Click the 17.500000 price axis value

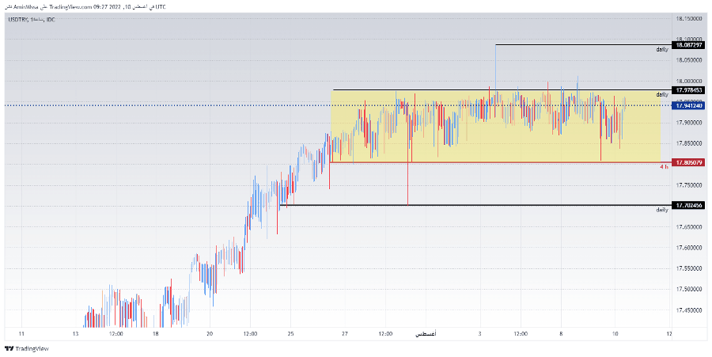(x=689, y=290)
